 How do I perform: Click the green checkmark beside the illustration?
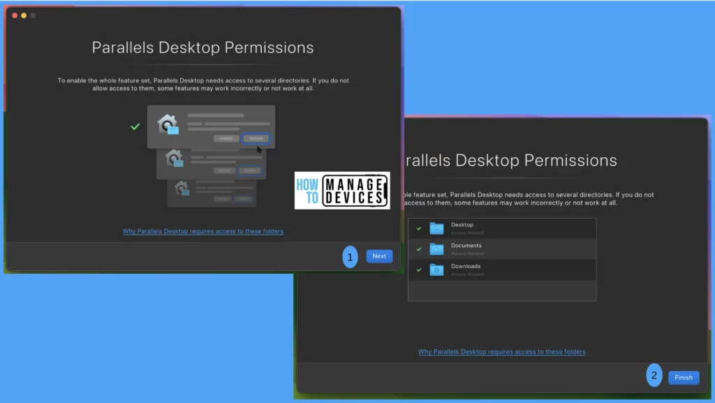coord(135,126)
